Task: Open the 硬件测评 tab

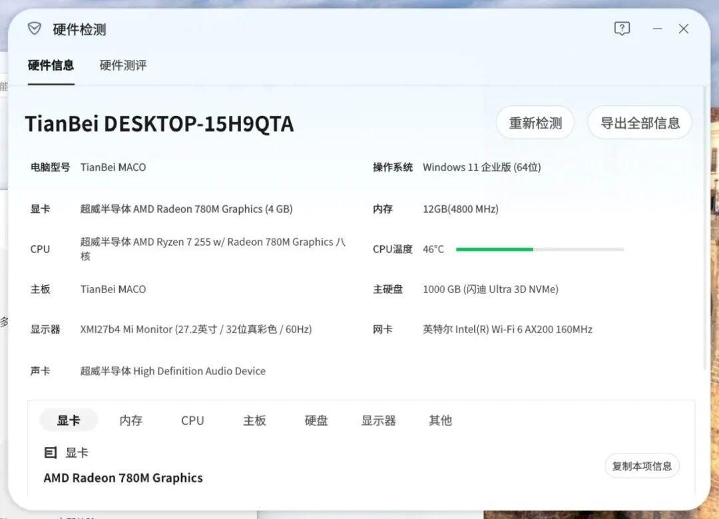Action: pyautogui.click(x=123, y=65)
